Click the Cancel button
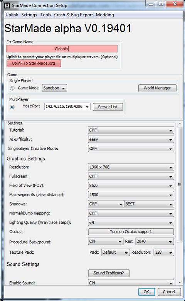This screenshot has height=301, width=185. (169, 292)
